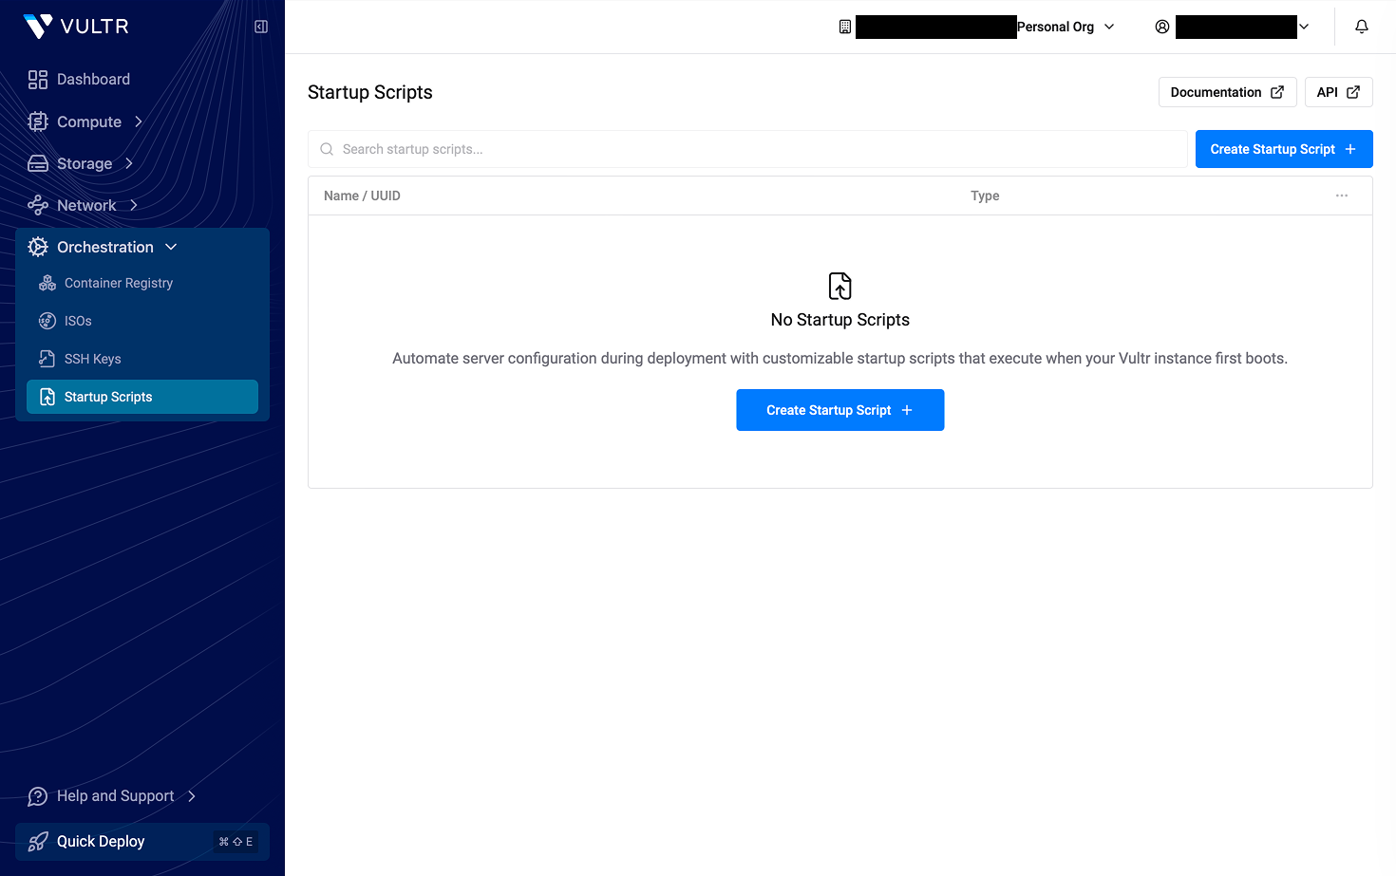Click the Quick Deploy rocket icon
The height and width of the screenshot is (876, 1396).
(x=38, y=842)
